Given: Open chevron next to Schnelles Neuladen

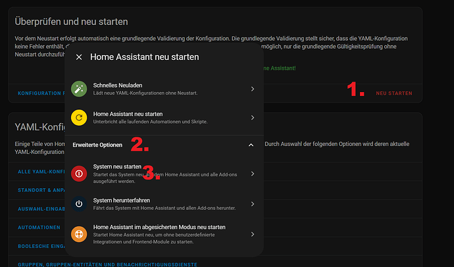Looking at the screenshot, I should click(x=253, y=89).
